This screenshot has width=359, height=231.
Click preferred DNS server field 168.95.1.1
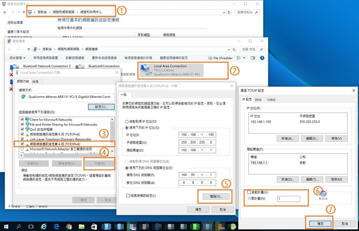(197, 175)
